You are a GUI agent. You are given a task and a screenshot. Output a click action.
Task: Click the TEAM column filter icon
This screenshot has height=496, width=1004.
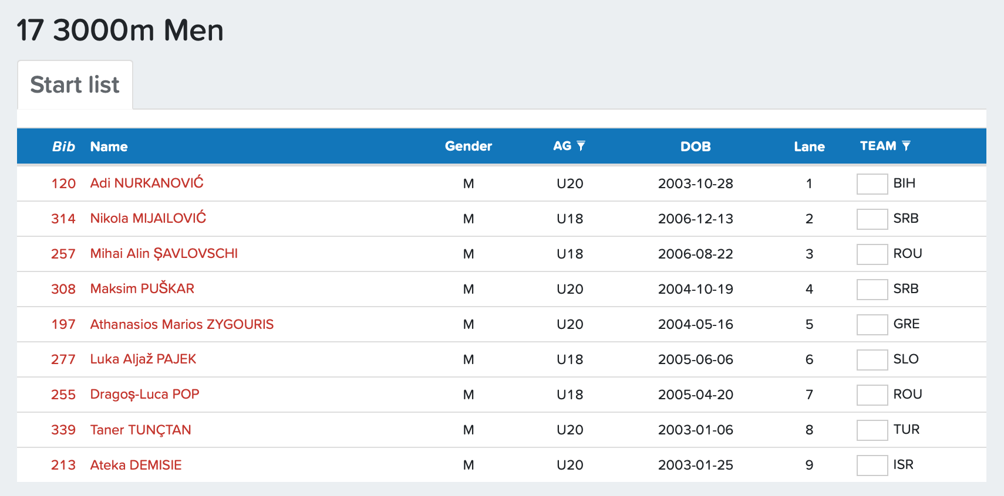pos(906,145)
